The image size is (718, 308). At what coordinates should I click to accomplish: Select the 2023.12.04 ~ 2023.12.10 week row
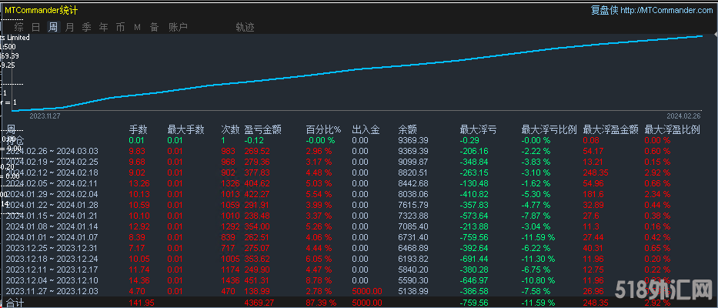[x=52, y=280]
